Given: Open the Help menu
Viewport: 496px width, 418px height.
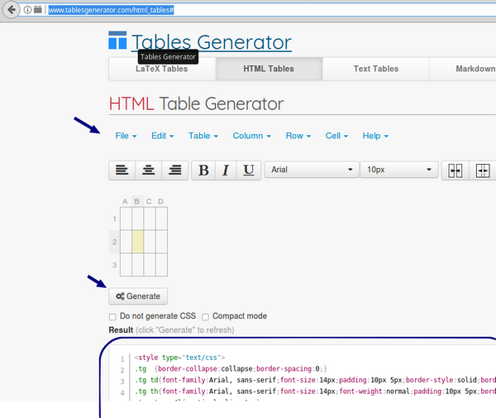Looking at the screenshot, I should coord(375,136).
